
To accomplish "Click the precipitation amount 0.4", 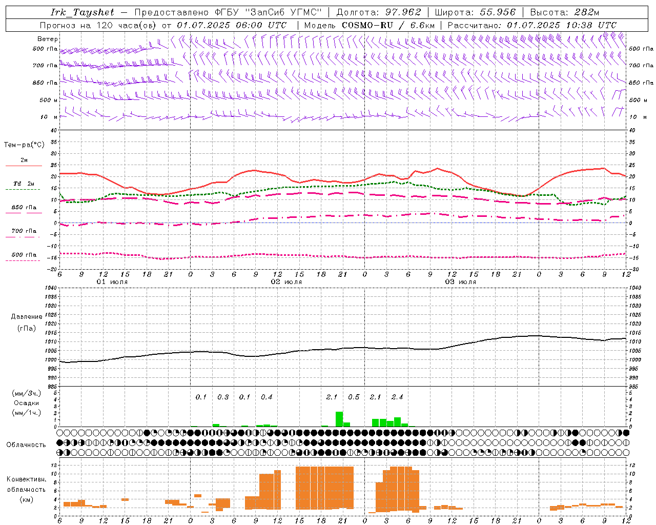I will pos(266,397).
